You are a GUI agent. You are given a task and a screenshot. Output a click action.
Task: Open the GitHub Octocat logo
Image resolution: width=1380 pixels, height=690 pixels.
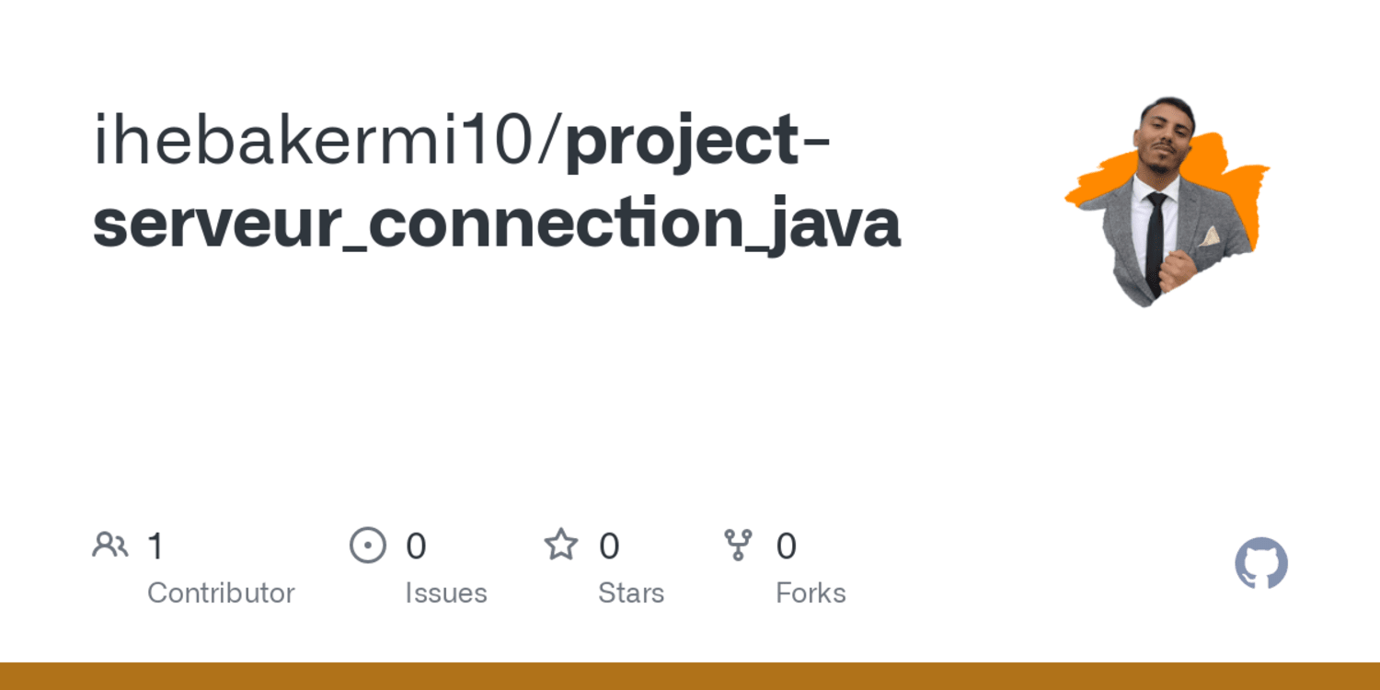pos(1261,563)
